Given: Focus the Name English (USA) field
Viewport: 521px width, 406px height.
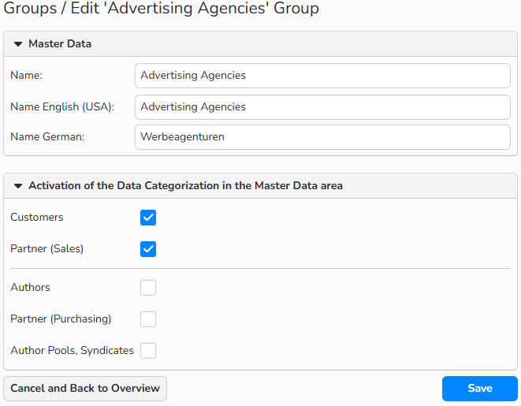Looking at the screenshot, I should (x=322, y=107).
